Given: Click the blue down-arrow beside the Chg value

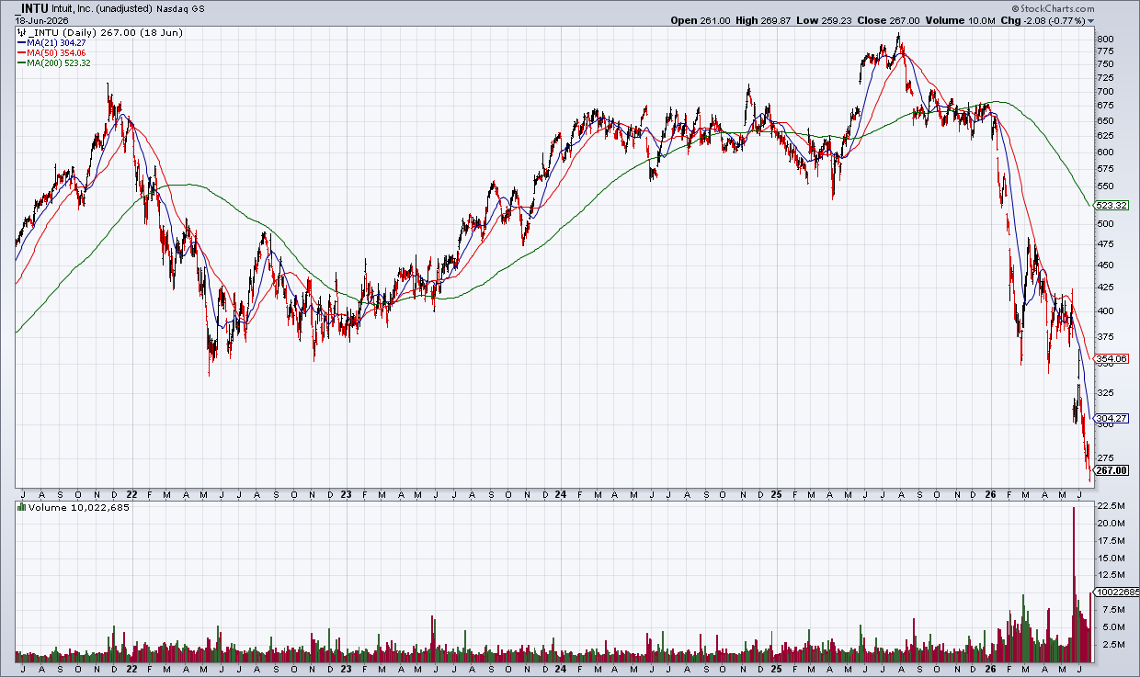Looking at the screenshot, I should (x=1091, y=20).
